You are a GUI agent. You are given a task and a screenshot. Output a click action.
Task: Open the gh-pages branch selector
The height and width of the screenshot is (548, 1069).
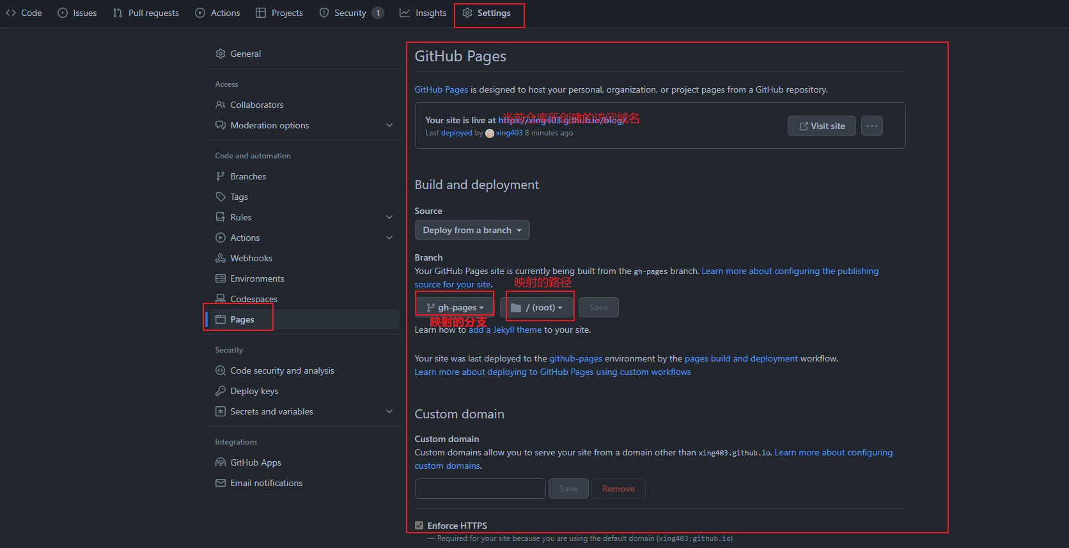(455, 307)
